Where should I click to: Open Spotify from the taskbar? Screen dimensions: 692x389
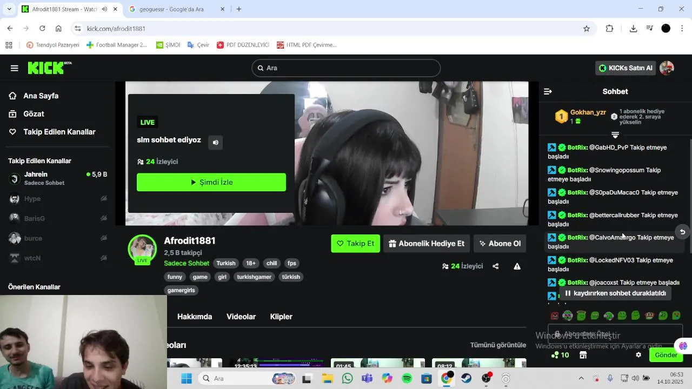point(407,379)
